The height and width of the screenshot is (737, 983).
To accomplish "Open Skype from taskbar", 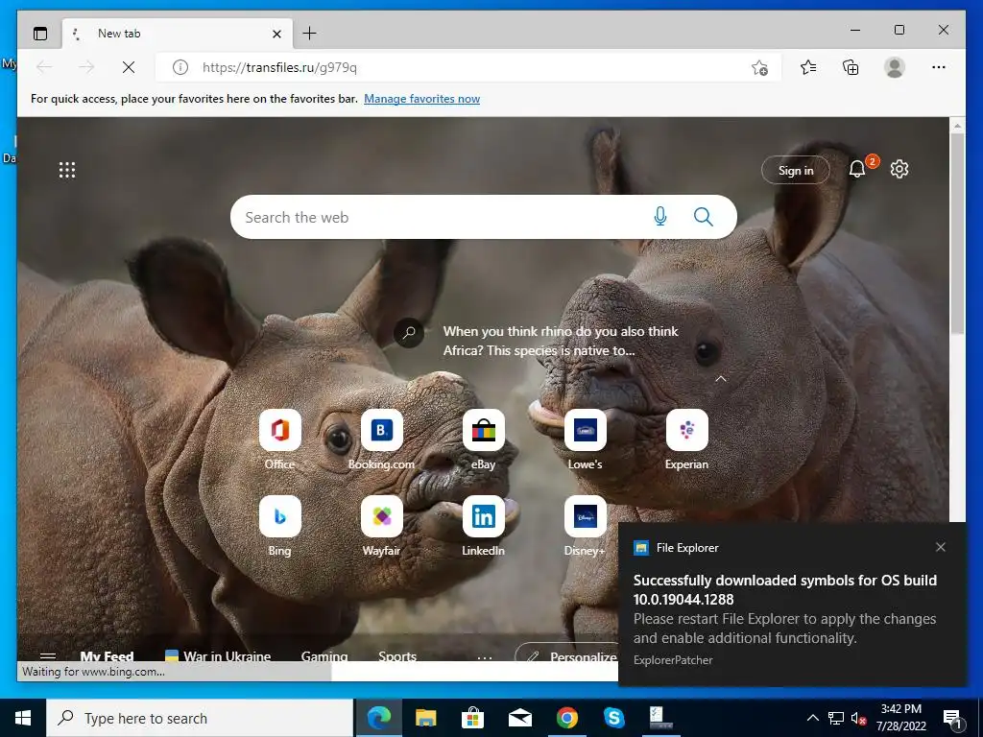I will tap(613, 718).
